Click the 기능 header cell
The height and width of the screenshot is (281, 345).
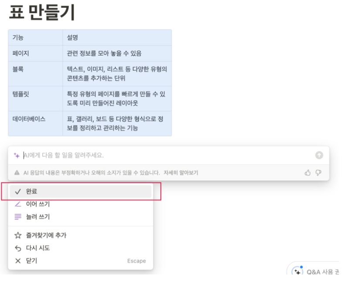35,37
